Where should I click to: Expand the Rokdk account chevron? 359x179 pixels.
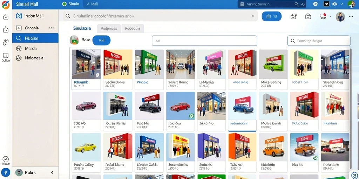coord(52,173)
